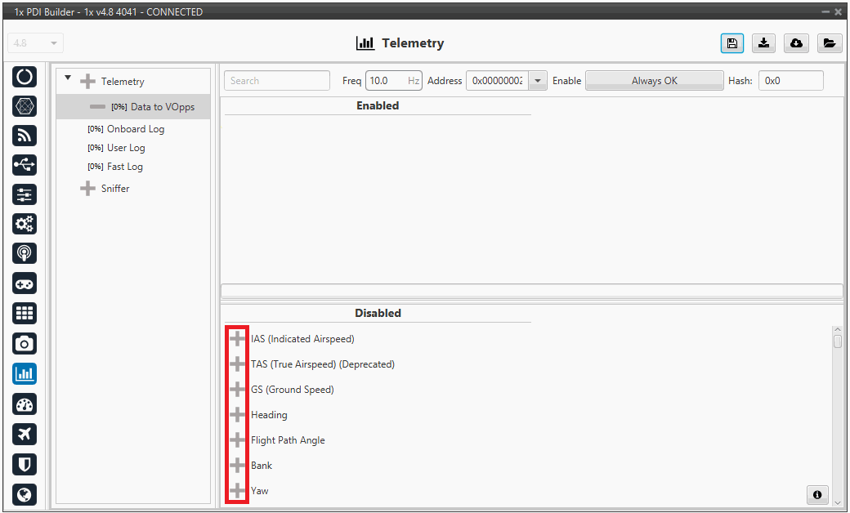Click the Always OK button

654,81
